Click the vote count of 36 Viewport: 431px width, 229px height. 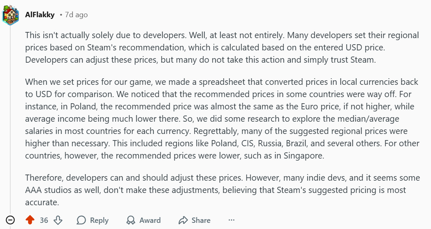pyautogui.click(x=44, y=220)
